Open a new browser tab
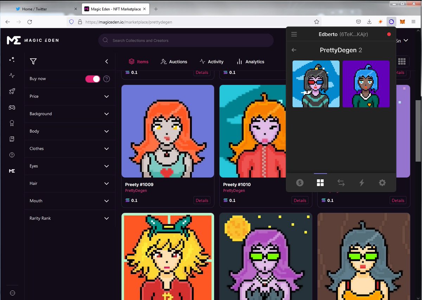This screenshot has width=422, height=300. (156, 9)
